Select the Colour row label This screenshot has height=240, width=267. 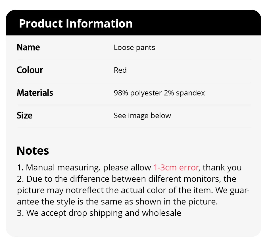tap(30, 70)
